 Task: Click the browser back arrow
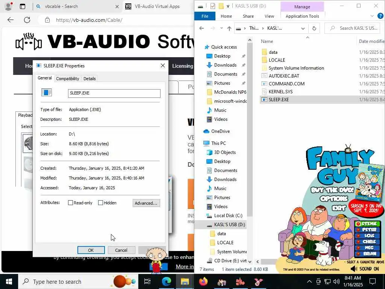click(x=11, y=20)
